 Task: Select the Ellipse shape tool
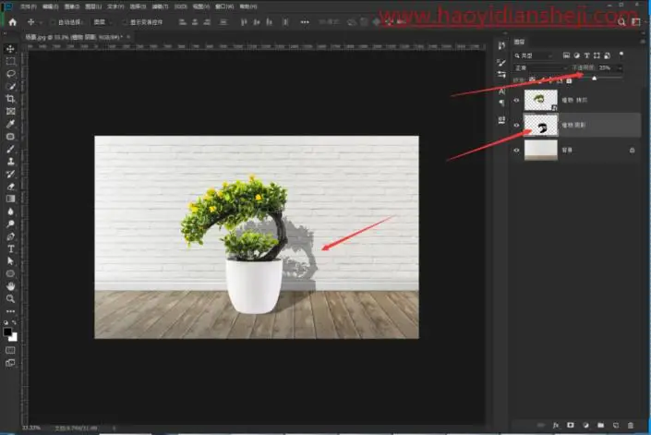tap(10, 273)
